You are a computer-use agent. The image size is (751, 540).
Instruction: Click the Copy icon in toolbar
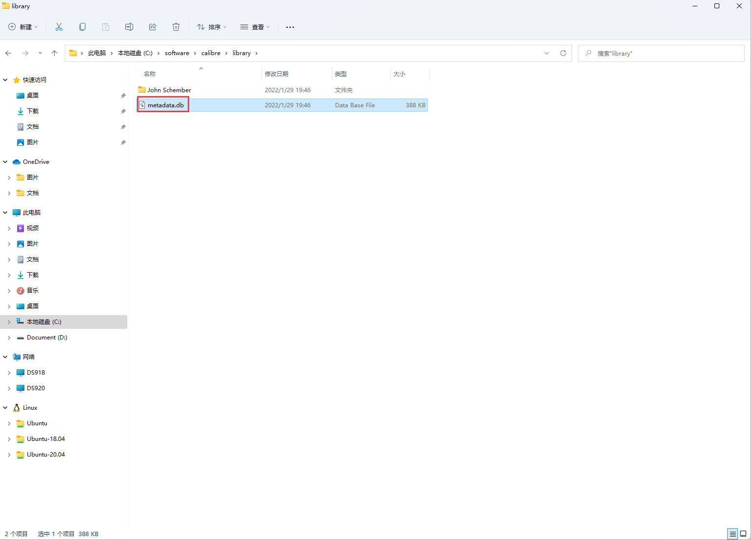pyautogui.click(x=82, y=27)
